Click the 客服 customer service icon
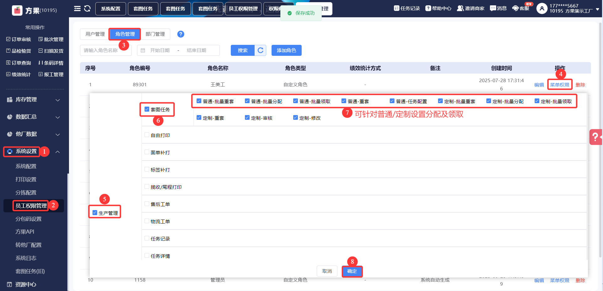 pos(515,8)
